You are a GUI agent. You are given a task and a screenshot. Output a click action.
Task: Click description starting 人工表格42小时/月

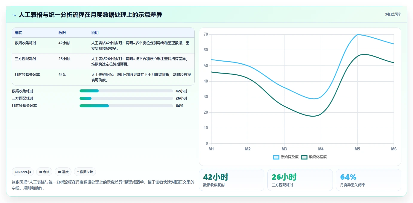[x=141, y=45]
